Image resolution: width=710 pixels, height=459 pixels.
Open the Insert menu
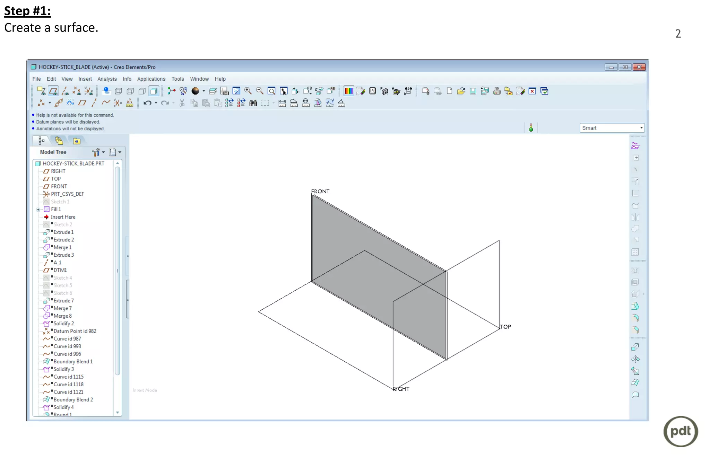(85, 79)
